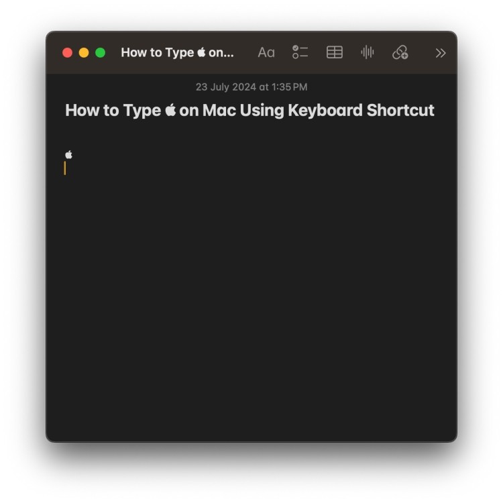503x503 pixels.
Task: Click the date "23 July 2024 at 1:35 PM"
Action: (251, 87)
